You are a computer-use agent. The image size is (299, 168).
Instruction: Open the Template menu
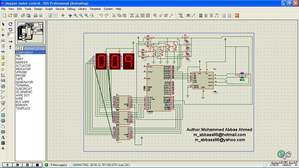95,9
